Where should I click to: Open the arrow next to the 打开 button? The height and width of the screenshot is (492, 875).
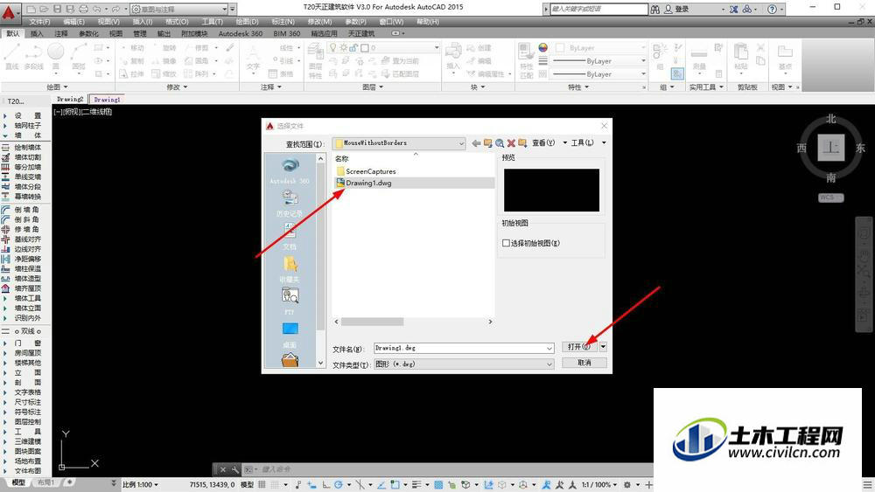603,347
